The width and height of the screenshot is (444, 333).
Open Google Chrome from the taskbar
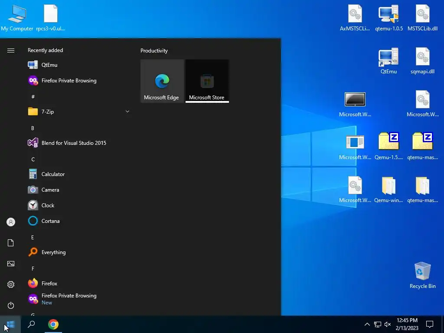click(x=53, y=324)
